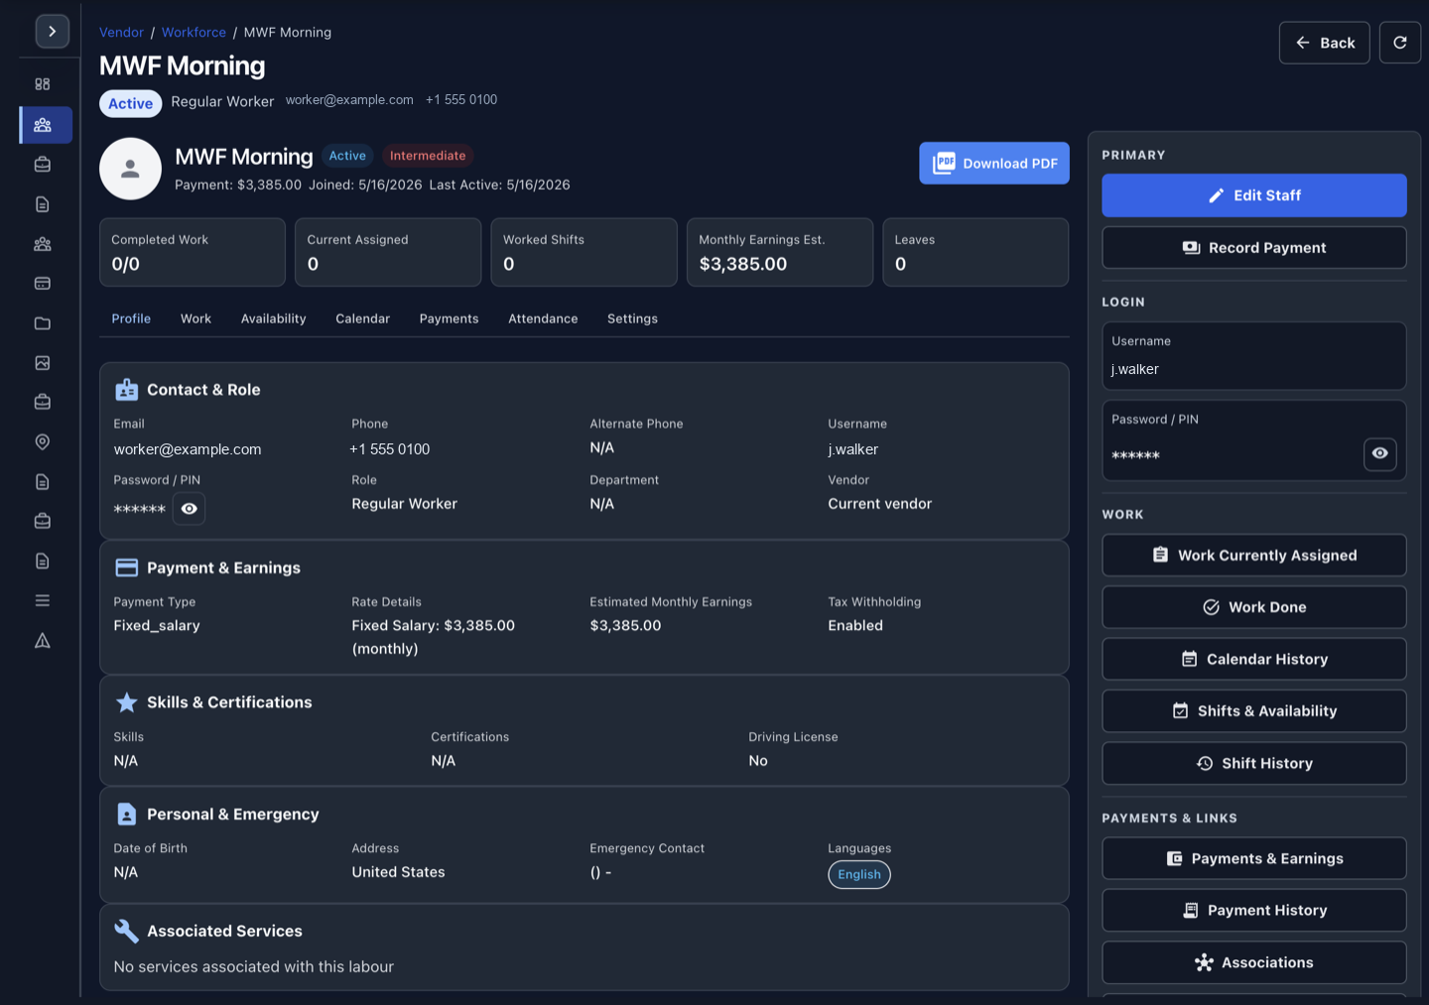1429x1005 pixels.
Task: Click the Completed Work stat card
Action: (193, 252)
